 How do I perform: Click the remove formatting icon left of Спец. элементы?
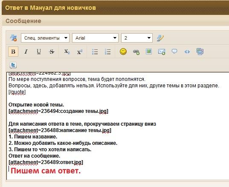pos(13,38)
